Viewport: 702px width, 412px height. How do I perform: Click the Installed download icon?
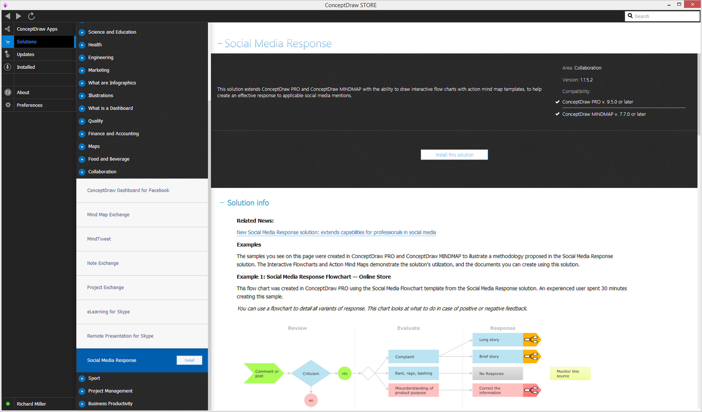pos(7,67)
